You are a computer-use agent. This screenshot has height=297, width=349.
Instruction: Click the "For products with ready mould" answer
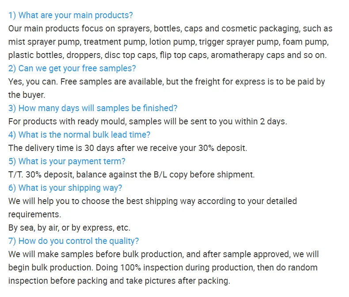pyautogui.click(x=148, y=122)
